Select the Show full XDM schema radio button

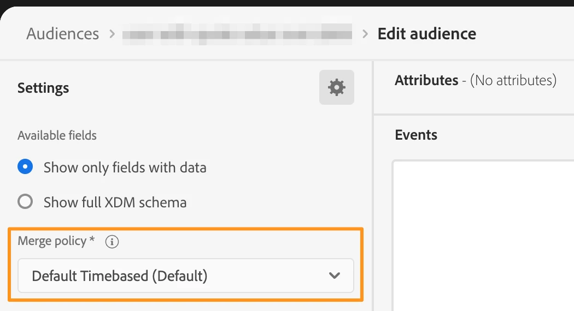pos(25,202)
